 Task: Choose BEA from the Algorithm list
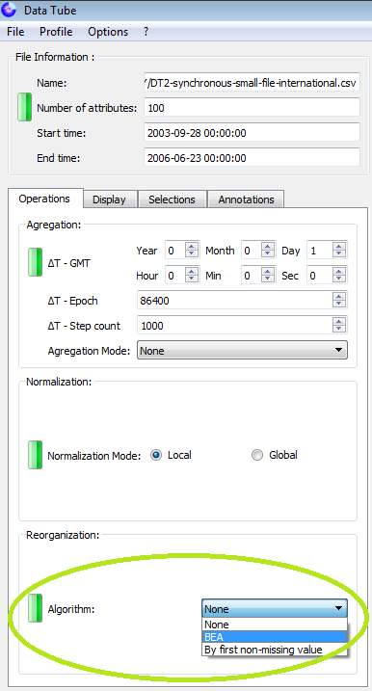(275, 637)
